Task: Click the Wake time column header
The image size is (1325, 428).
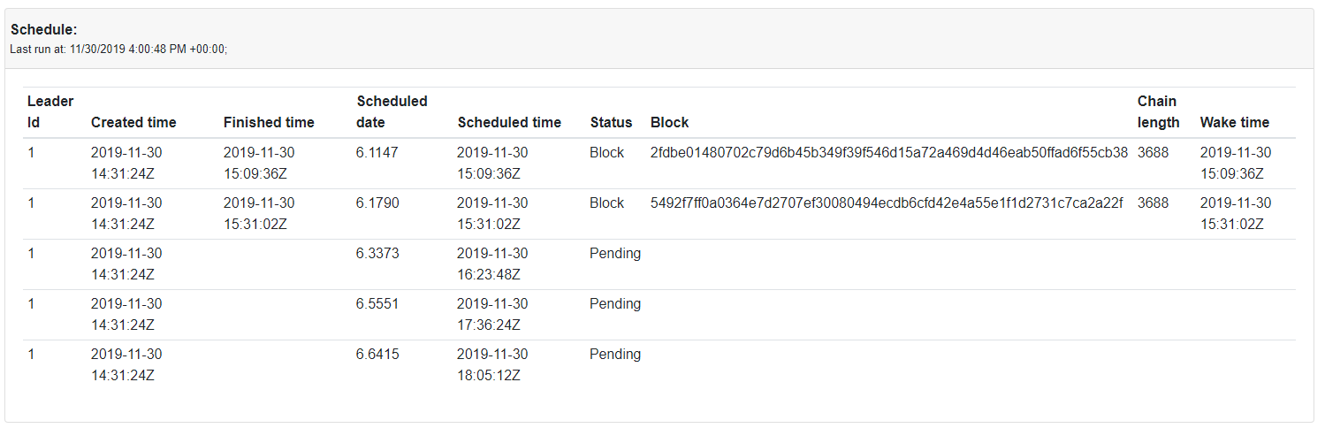Action: click(x=1235, y=122)
